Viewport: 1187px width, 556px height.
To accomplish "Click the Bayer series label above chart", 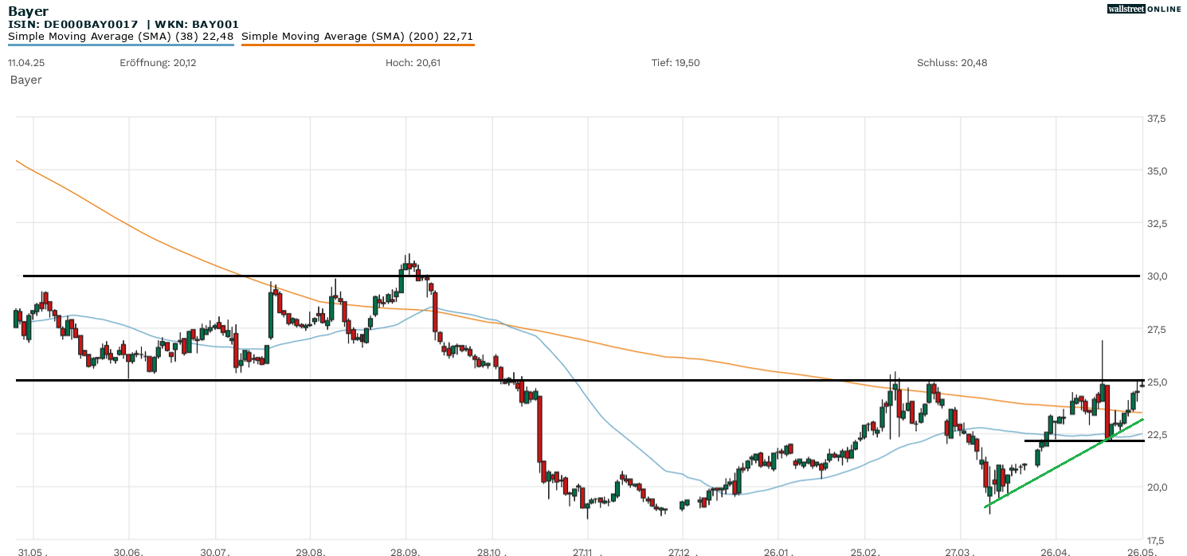I will pos(25,80).
